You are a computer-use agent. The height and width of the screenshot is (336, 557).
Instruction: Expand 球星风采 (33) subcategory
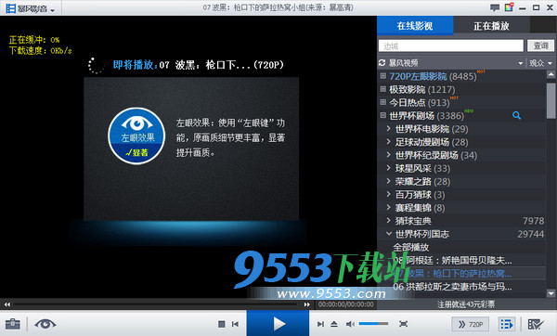[x=389, y=168]
